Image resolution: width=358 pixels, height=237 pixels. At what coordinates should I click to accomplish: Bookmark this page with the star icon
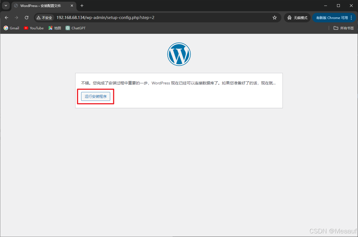(x=275, y=18)
